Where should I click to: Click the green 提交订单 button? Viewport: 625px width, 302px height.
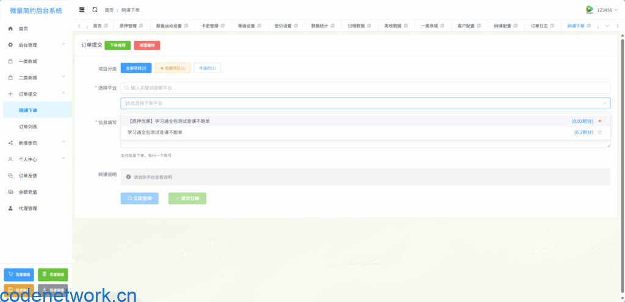[x=187, y=198]
